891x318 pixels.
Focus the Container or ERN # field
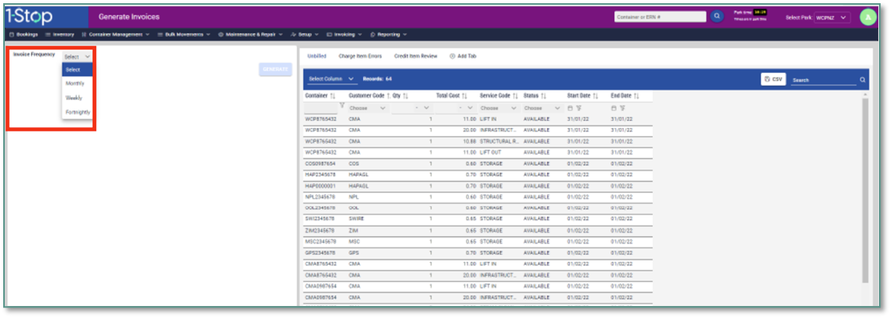[x=660, y=17]
